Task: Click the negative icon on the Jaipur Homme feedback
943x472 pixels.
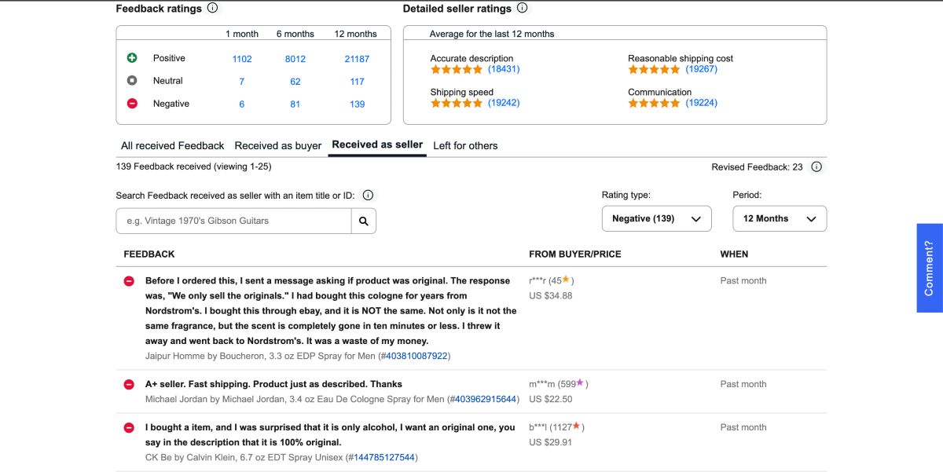Action: tap(128, 280)
